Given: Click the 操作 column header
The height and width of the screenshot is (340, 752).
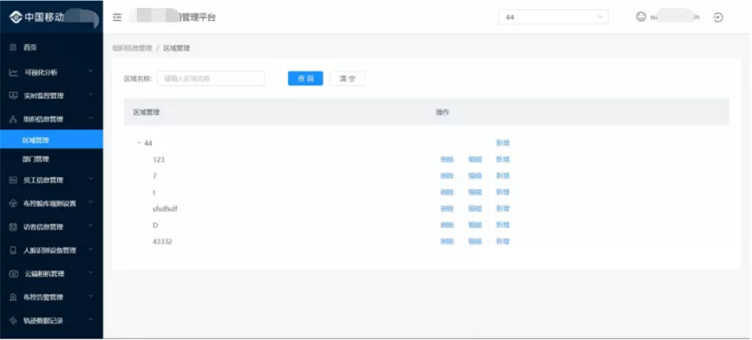Looking at the screenshot, I should pyautogui.click(x=442, y=112).
